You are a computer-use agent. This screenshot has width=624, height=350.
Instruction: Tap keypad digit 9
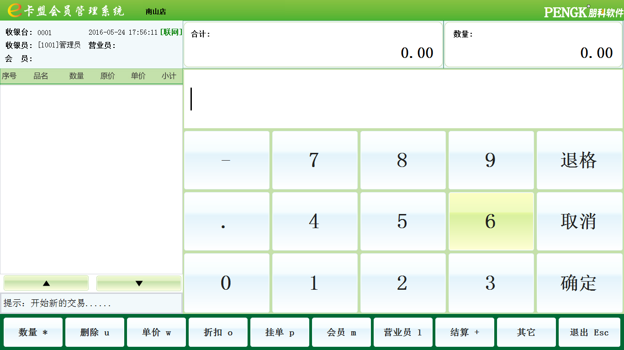491,160
